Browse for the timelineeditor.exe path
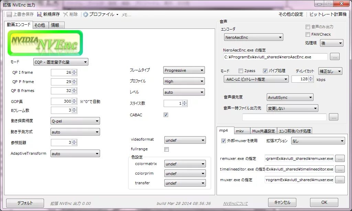This screenshot has height=211, width=352. pos(340,169)
